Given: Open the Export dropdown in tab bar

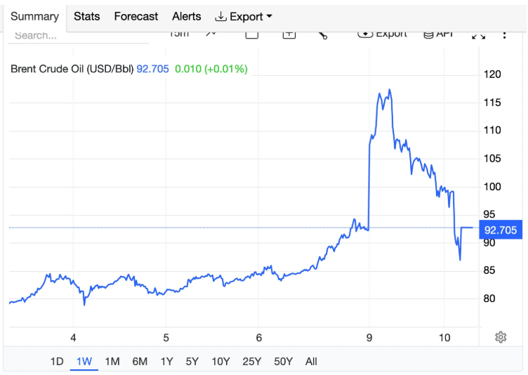Looking at the screenshot, I should pyautogui.click(x=244, y=16).
